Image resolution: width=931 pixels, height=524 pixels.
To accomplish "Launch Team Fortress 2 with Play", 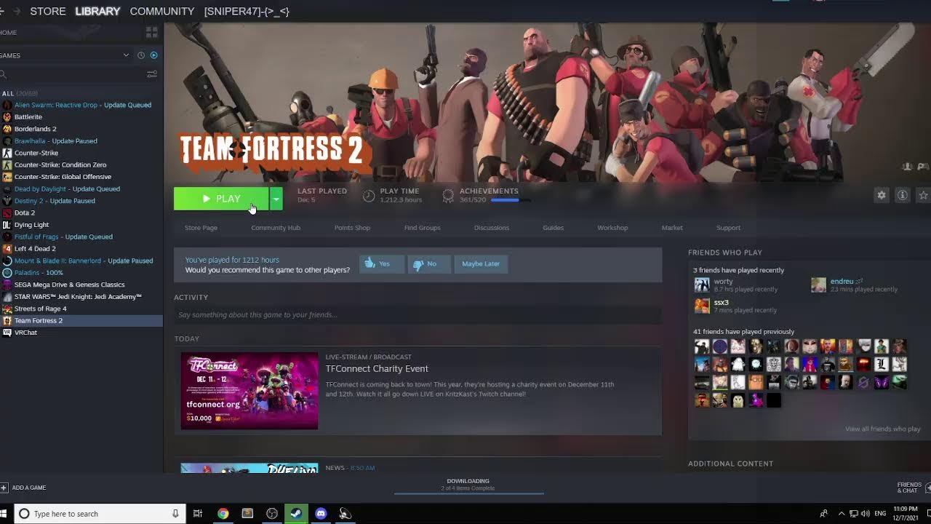I will point(221,199).
